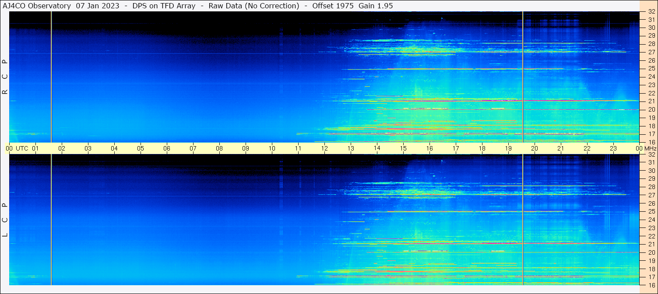Image resolution: width=658 pixels, height=294 pixels.
Task: Click the 'MHz' label on time axis
Action: 651,148
